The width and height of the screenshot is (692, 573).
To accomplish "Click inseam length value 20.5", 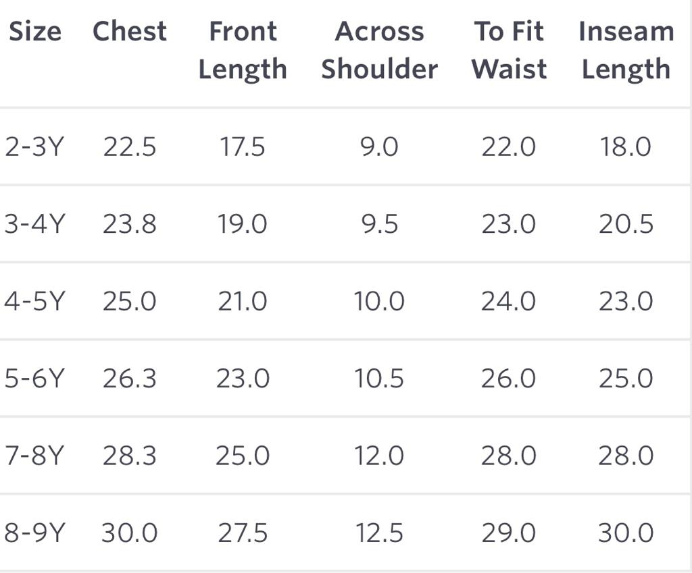I will pyautogui.click(x=626, y=224).
